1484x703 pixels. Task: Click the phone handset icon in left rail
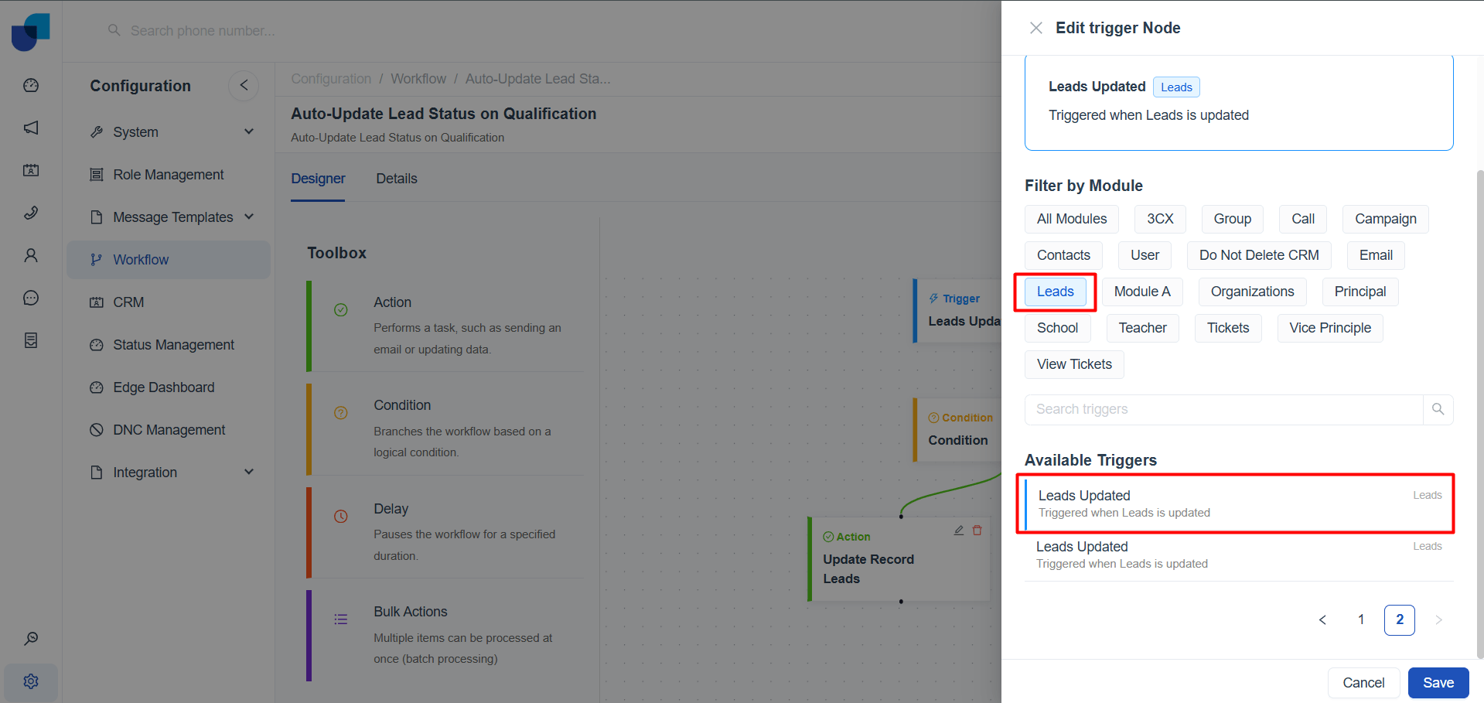click(x=31, y=213)
